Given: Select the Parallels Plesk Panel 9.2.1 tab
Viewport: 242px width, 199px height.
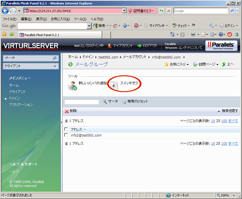Looking at the screenshot, I should 60,35.
